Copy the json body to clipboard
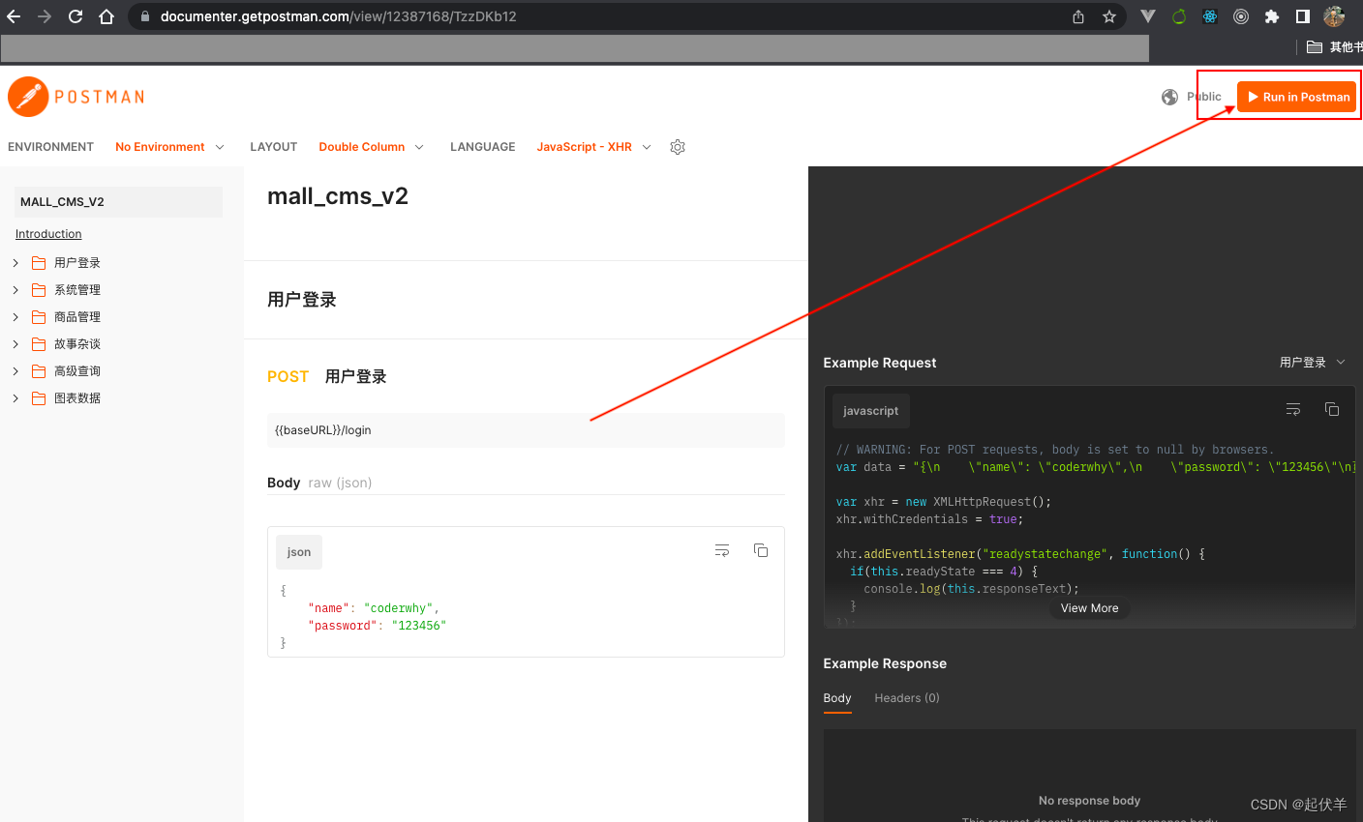 click(x=761, y=550)
